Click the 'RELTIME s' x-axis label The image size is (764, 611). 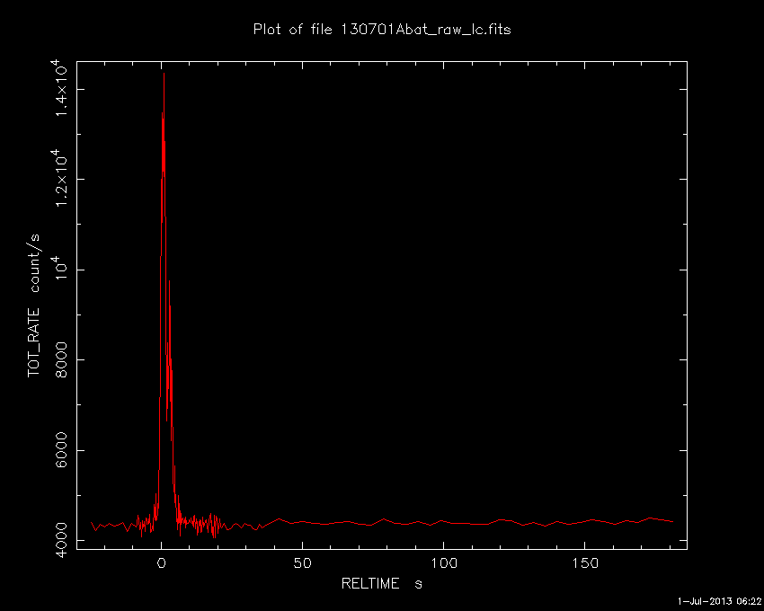point(381,584)
